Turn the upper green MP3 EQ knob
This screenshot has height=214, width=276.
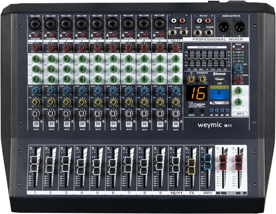[x=238, y=91]
